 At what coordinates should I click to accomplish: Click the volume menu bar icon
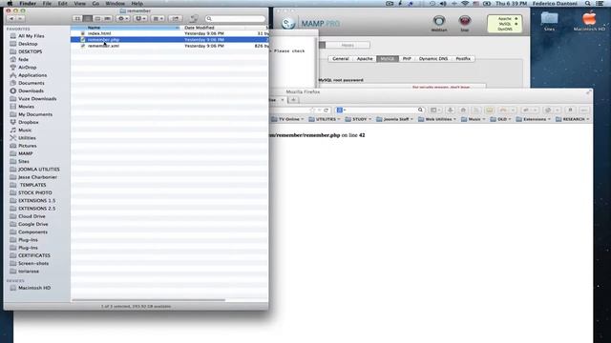point(443,4)
